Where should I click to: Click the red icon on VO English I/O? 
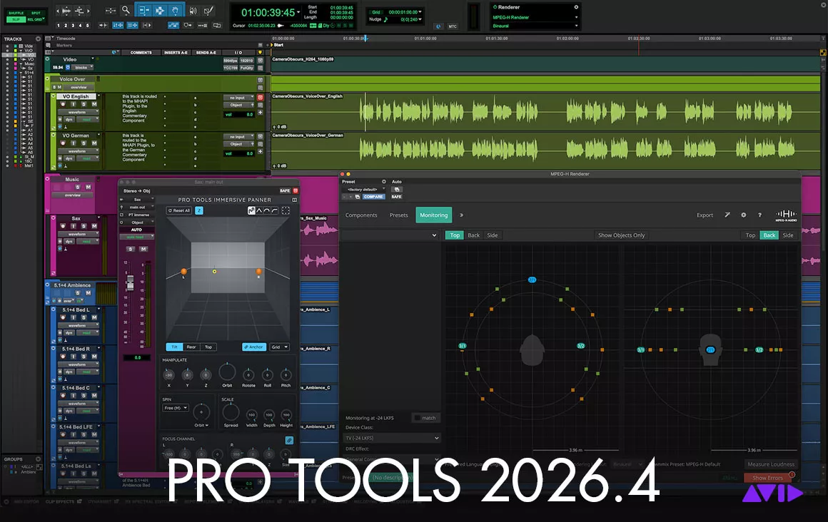coord(260,97)
